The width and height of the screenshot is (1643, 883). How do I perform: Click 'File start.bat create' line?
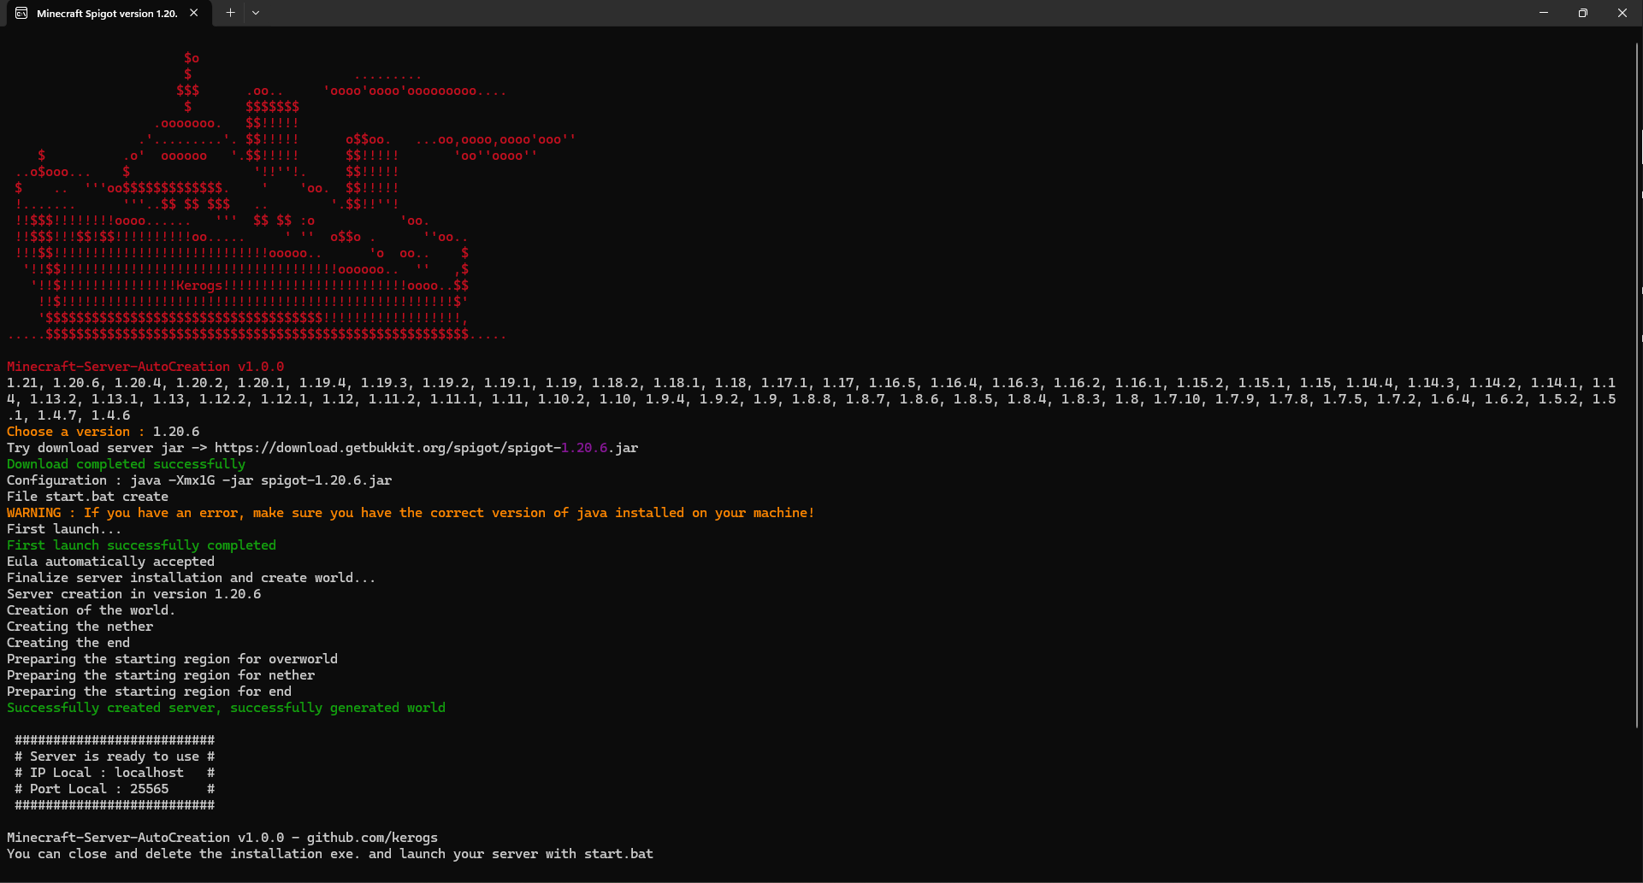click(87, 497)
